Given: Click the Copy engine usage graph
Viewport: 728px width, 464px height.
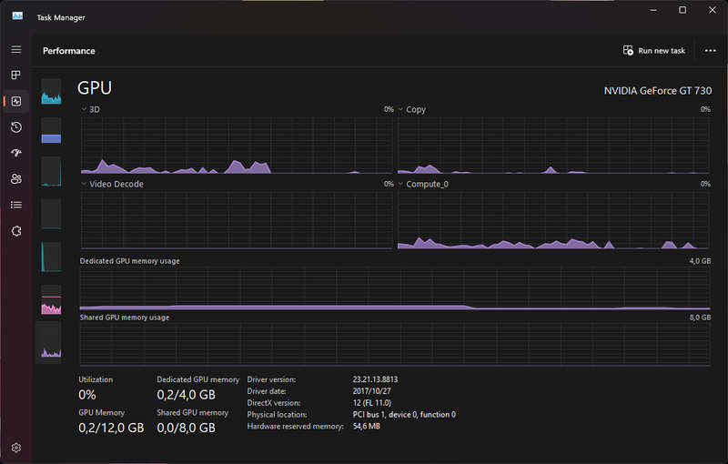Looking at the screenshot, I should click(x=553, y=146).
